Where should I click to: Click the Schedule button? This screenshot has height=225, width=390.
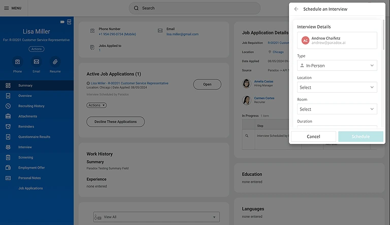pos(361,137)
